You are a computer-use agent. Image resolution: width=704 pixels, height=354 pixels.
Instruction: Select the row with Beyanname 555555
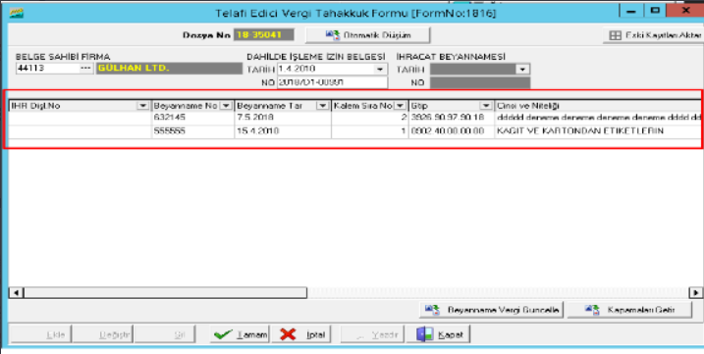click(x=354, y=131)
